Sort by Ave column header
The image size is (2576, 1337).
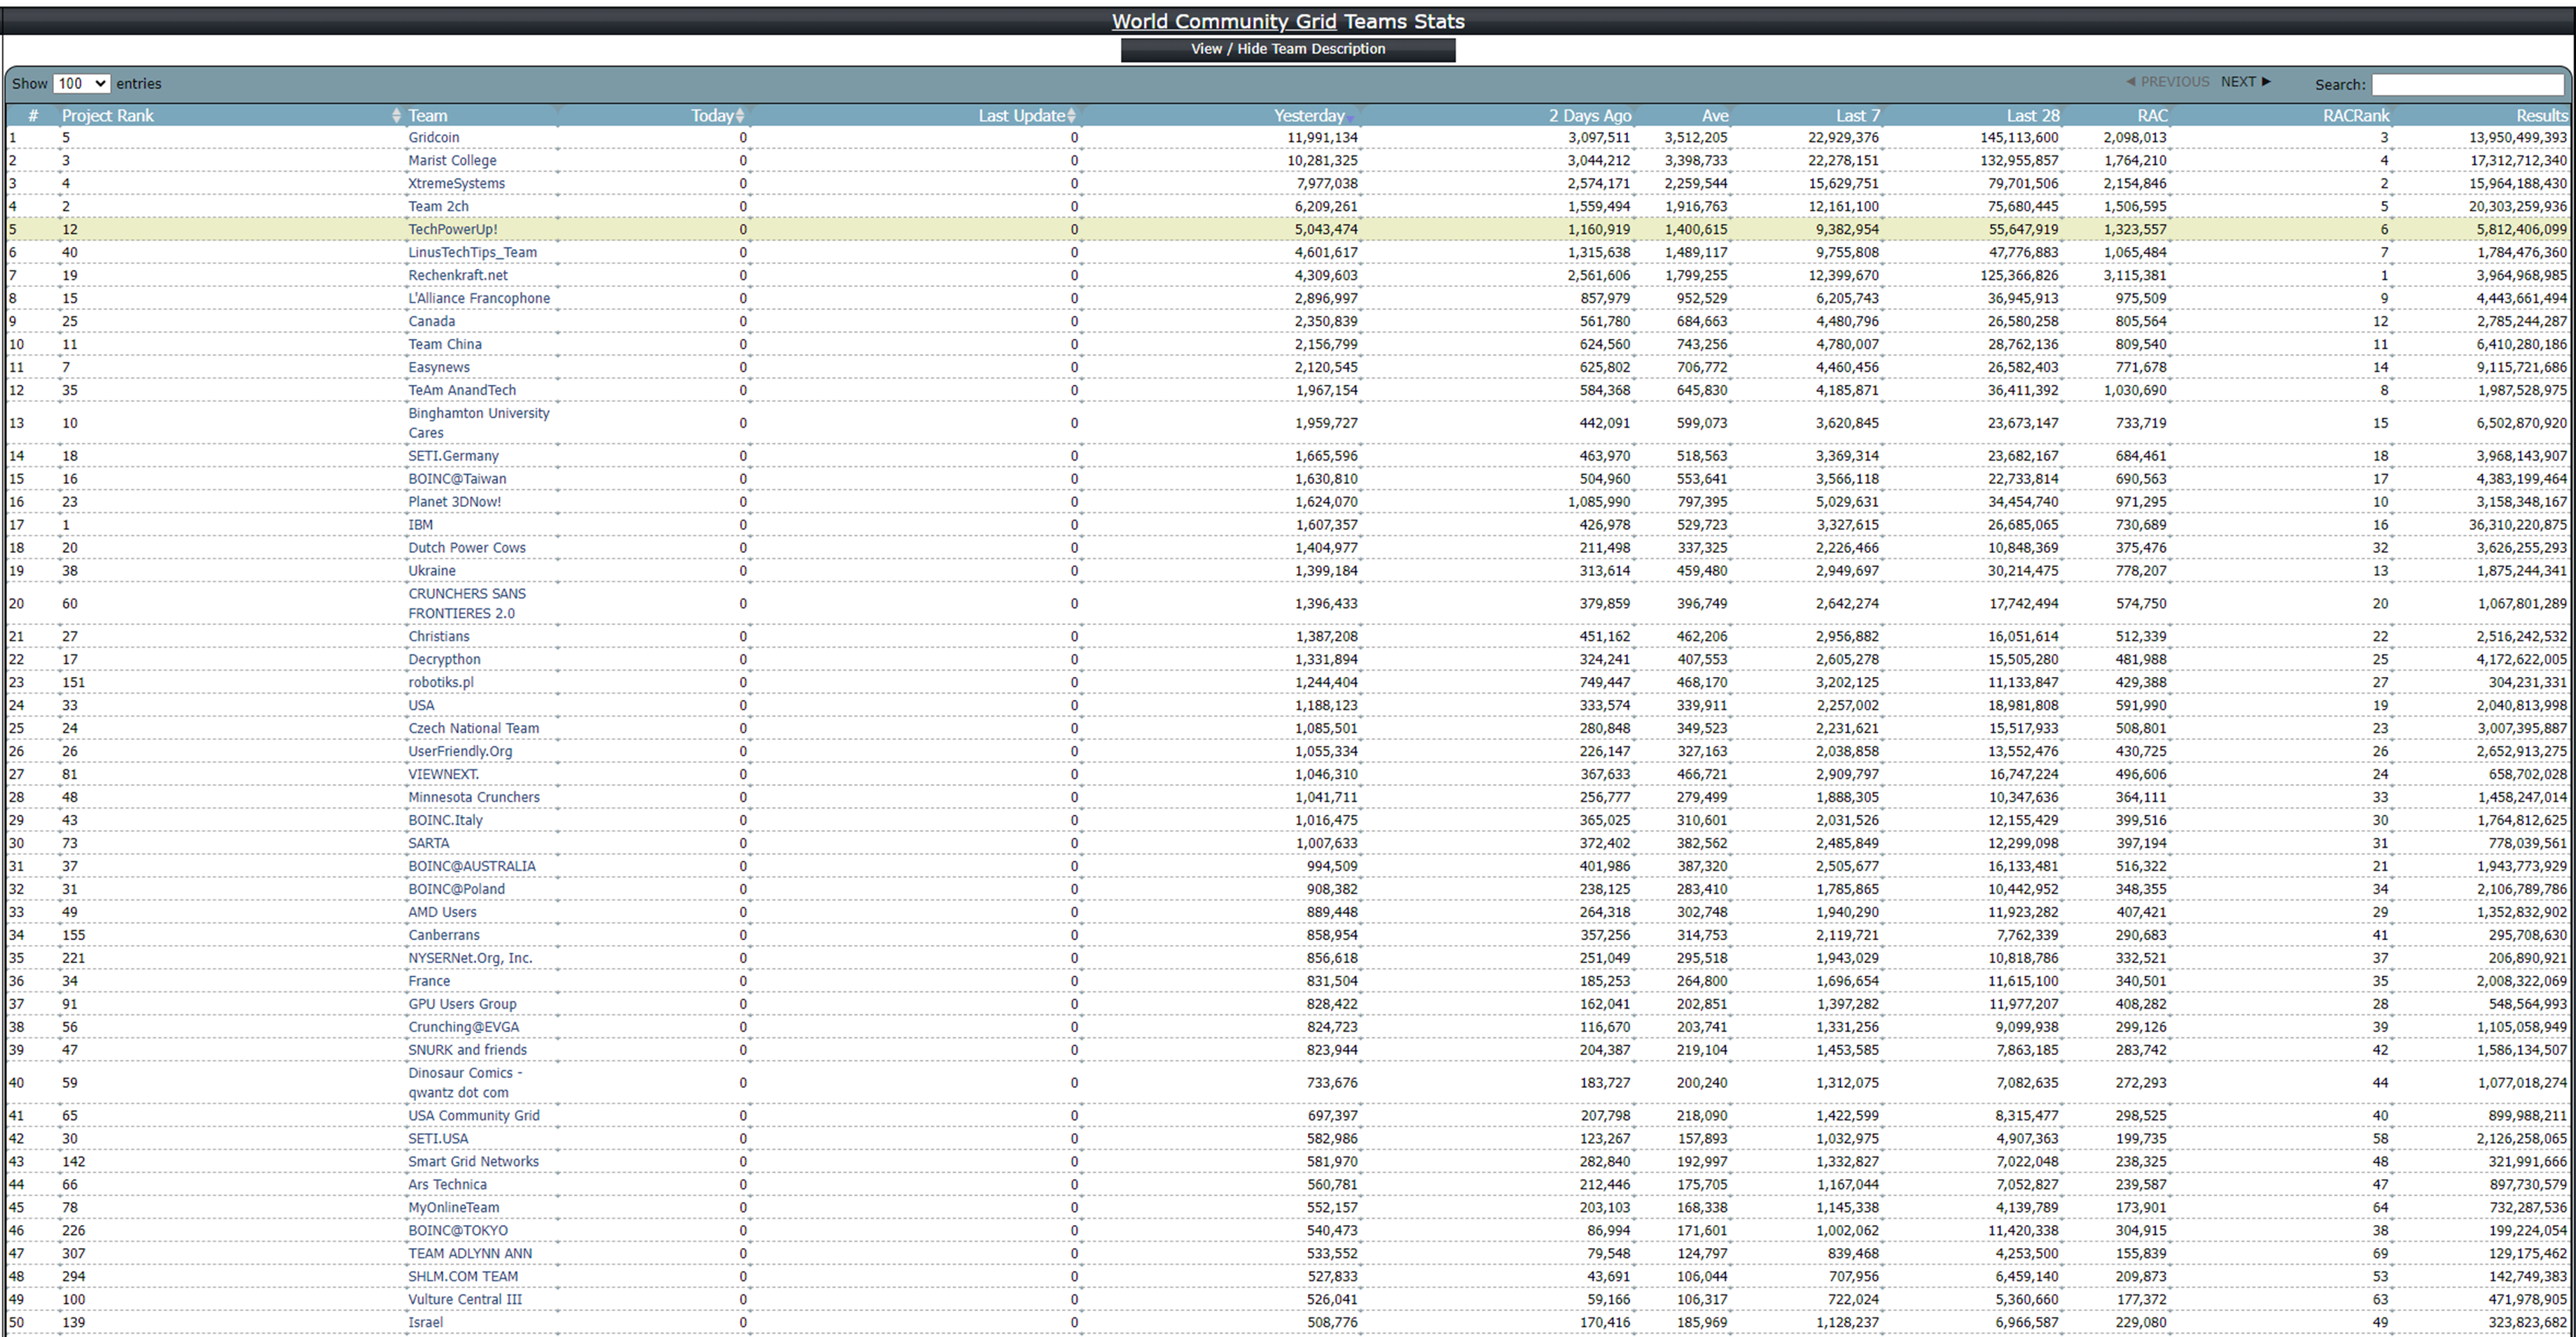click(x=1715, y=116)
